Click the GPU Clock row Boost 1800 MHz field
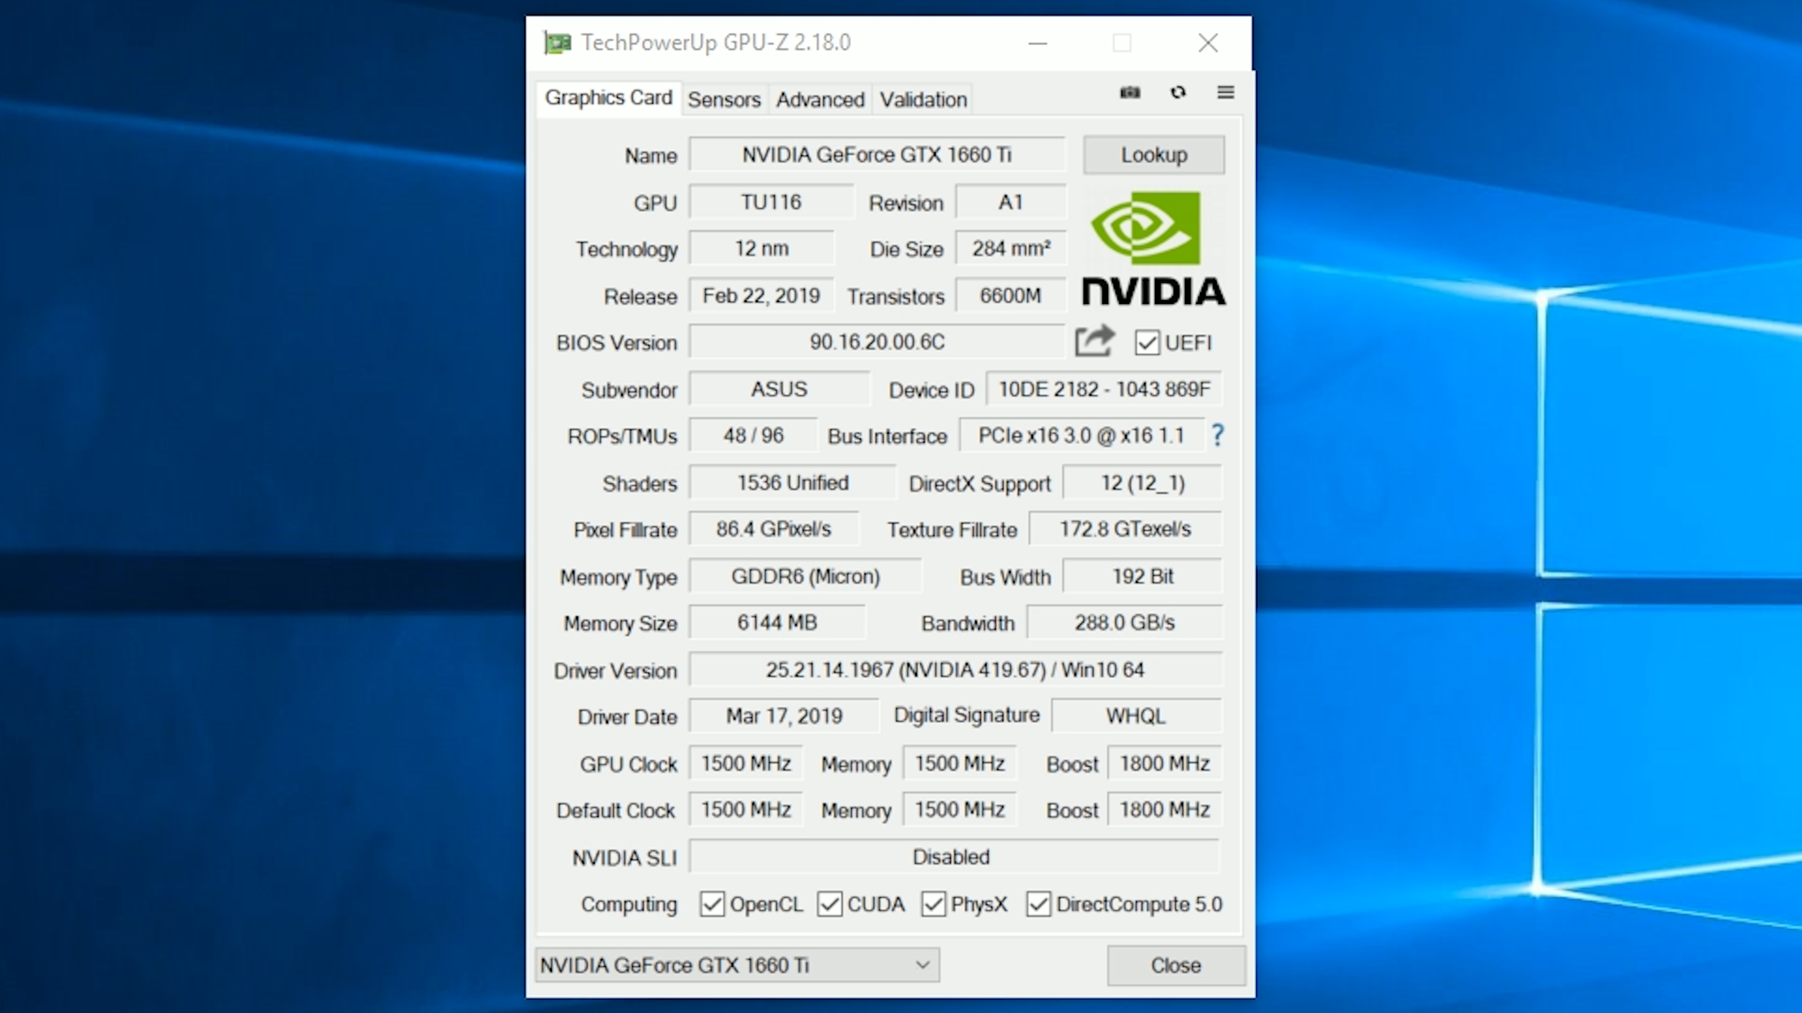The height and width of the screenshot is (1013, 1802). click(1165, 764)
